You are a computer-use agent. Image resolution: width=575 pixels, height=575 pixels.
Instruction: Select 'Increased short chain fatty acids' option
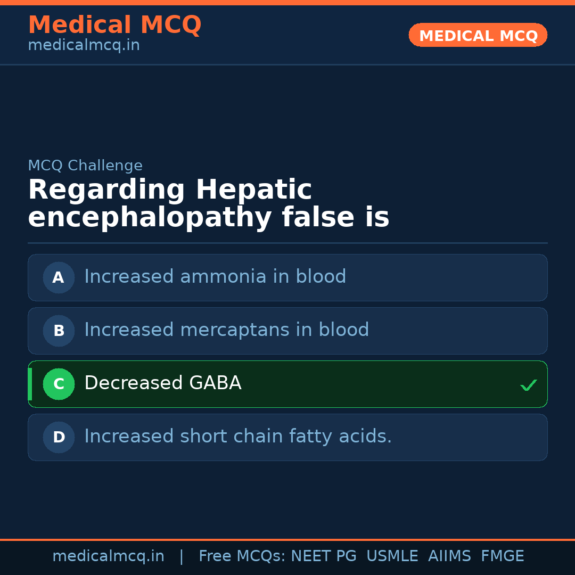pos(237,437)
